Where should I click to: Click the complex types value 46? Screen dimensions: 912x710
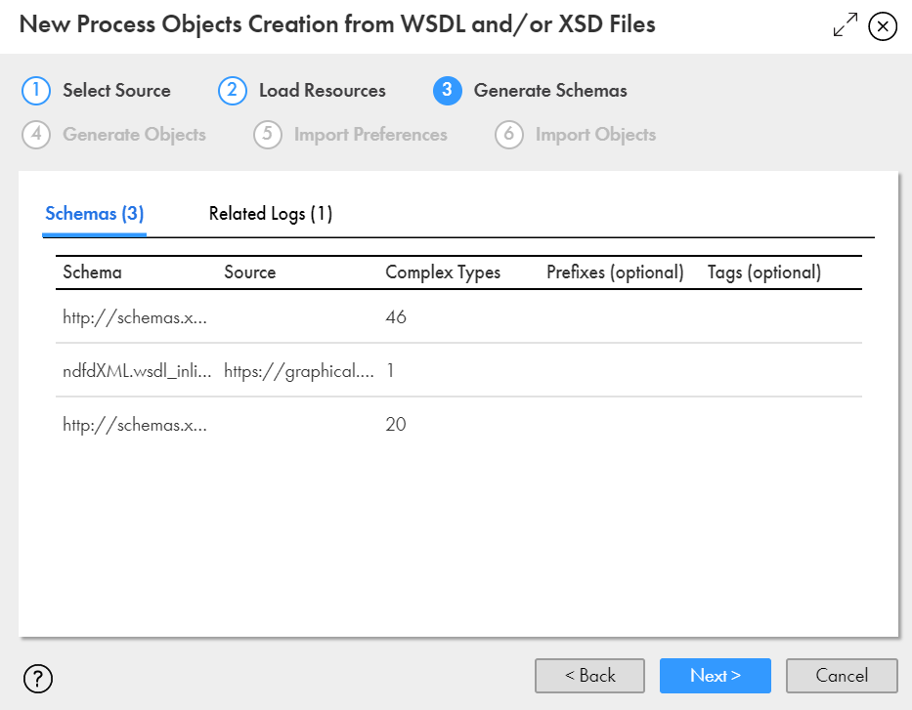[x=396, y=316]
